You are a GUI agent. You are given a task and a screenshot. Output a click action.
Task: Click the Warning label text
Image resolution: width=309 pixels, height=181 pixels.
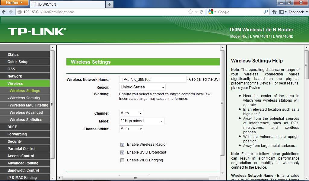[x=101, y=94]
